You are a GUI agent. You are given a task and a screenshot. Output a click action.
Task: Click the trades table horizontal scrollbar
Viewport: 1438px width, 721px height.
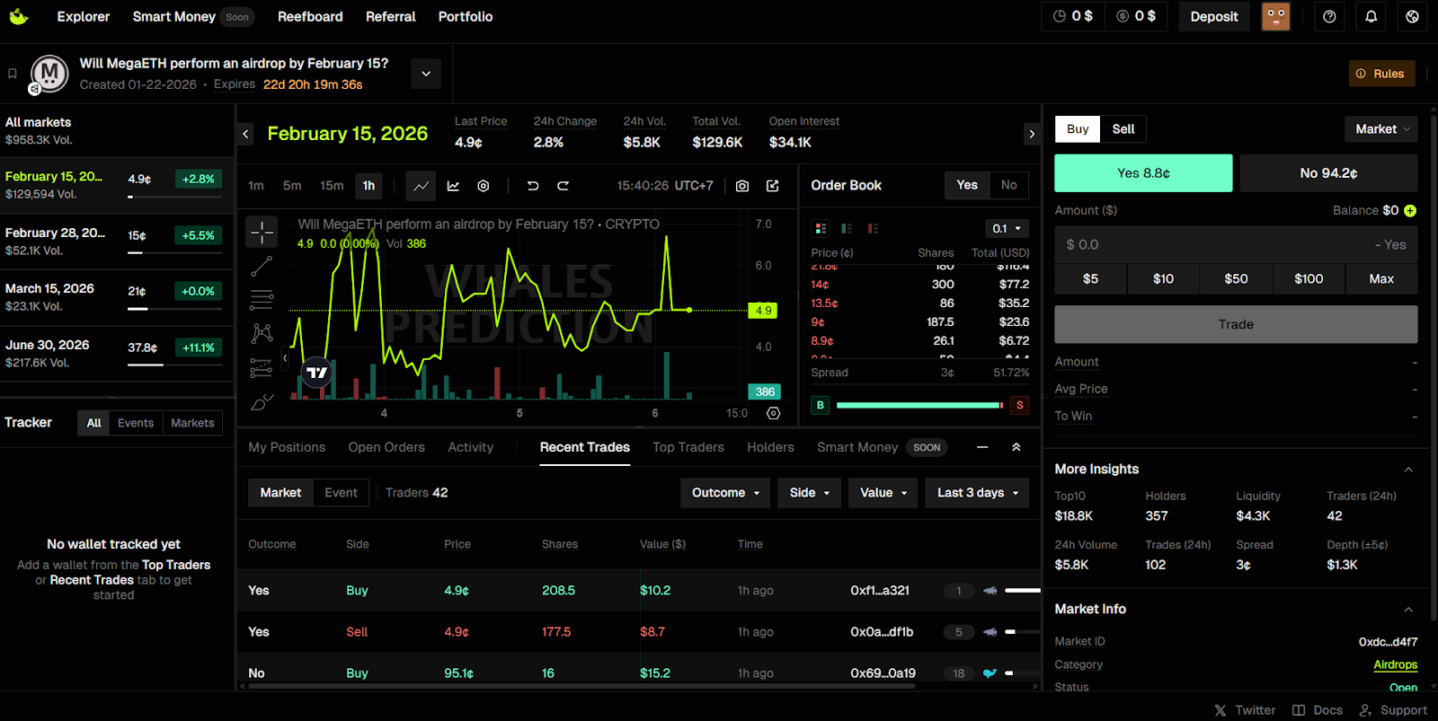(x=581, y=686)
